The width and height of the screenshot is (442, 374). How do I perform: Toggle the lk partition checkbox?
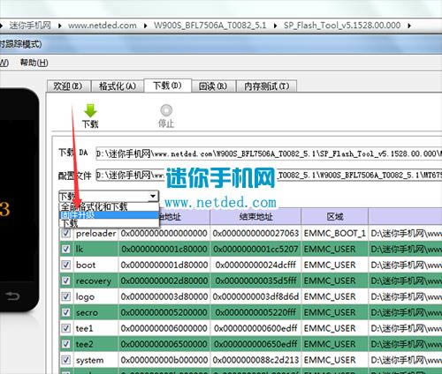click(65, 250)
